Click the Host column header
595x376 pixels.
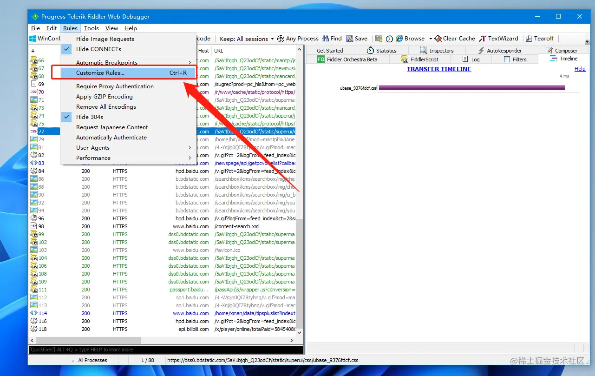(x=203, y=51)
